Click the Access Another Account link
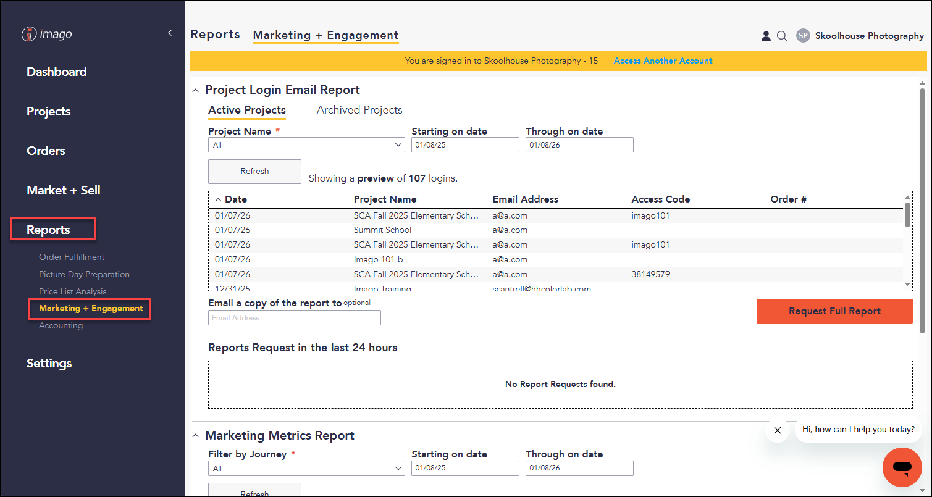 663,61
